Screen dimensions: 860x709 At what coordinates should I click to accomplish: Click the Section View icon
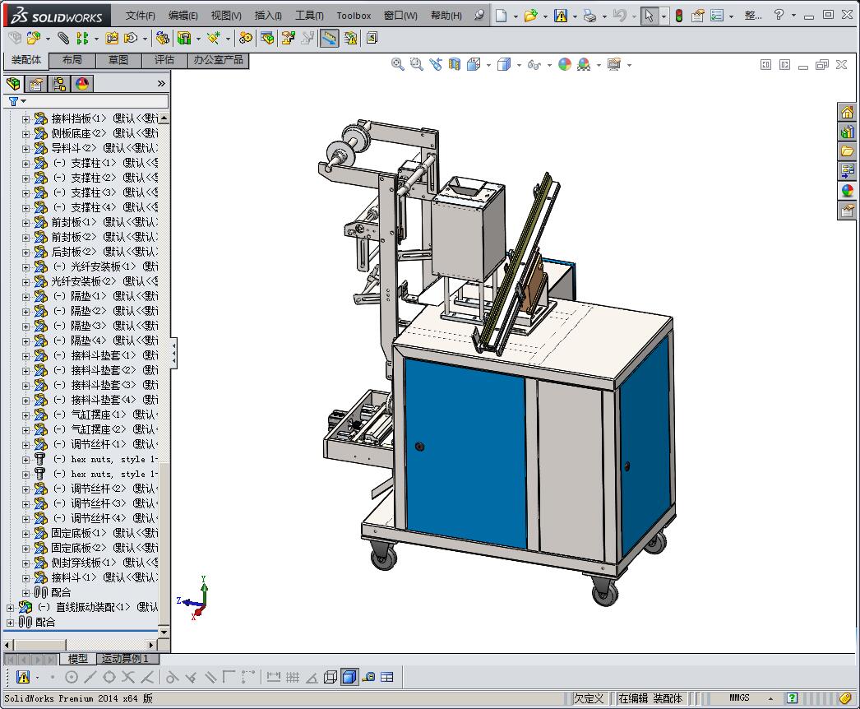(x=455, y=65)
